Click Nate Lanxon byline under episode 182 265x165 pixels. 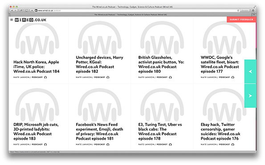point(84,77)
